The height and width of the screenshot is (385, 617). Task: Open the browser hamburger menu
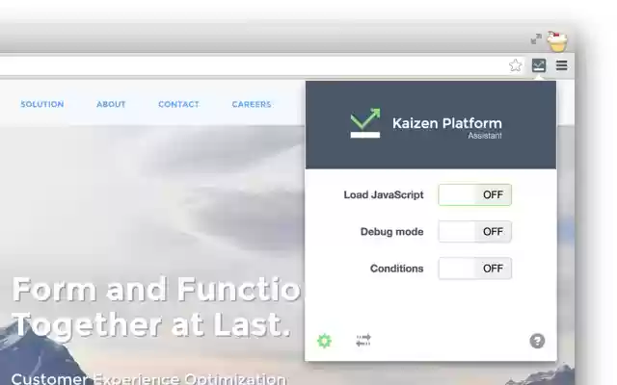tap(561, 65)
